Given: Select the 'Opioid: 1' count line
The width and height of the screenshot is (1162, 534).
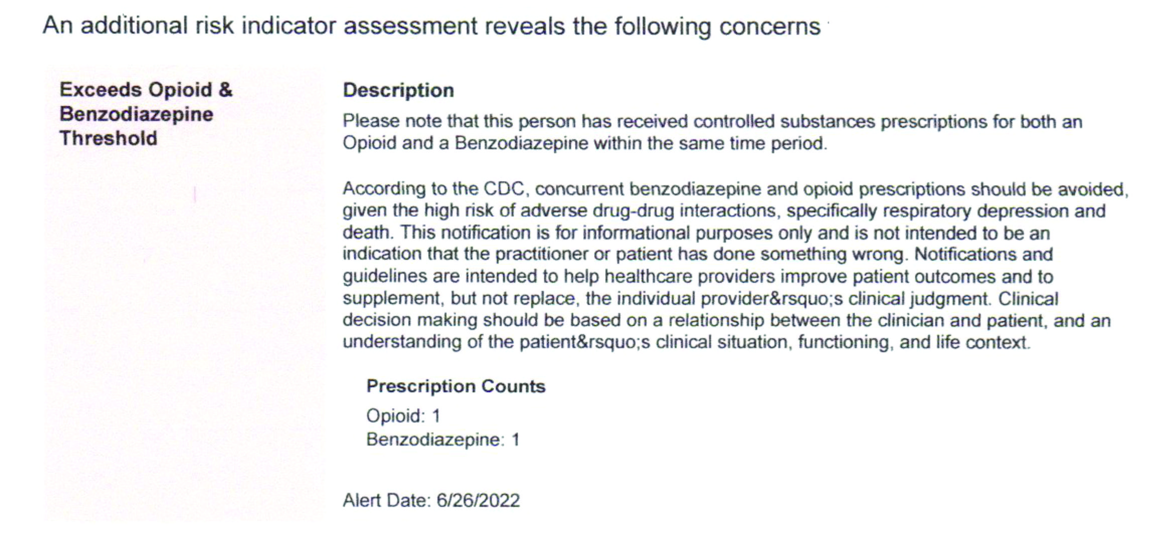Looking at the screenshot, I should [403, 416].
